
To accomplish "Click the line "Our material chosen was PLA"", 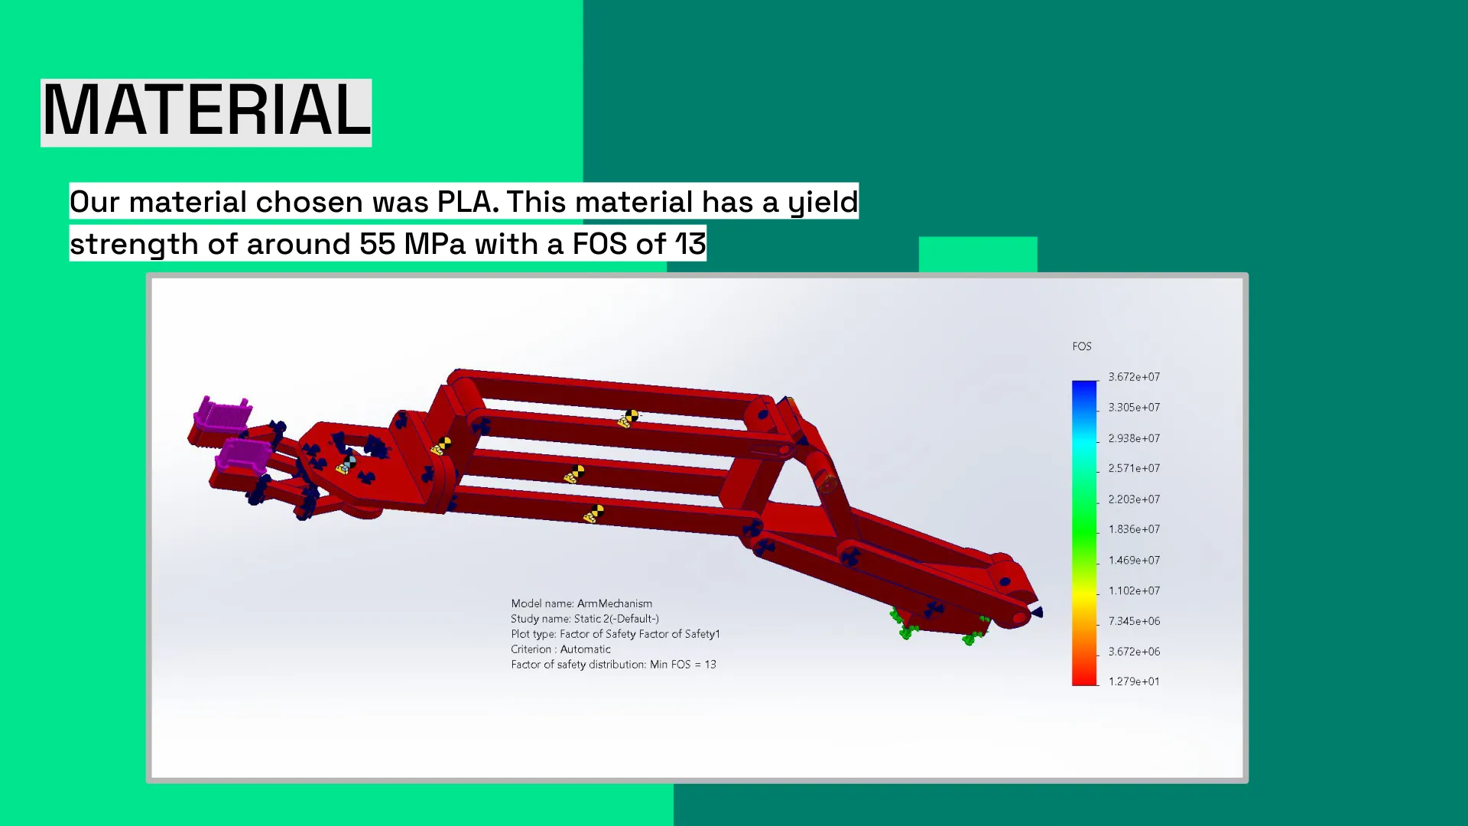I will pos(464,201).
